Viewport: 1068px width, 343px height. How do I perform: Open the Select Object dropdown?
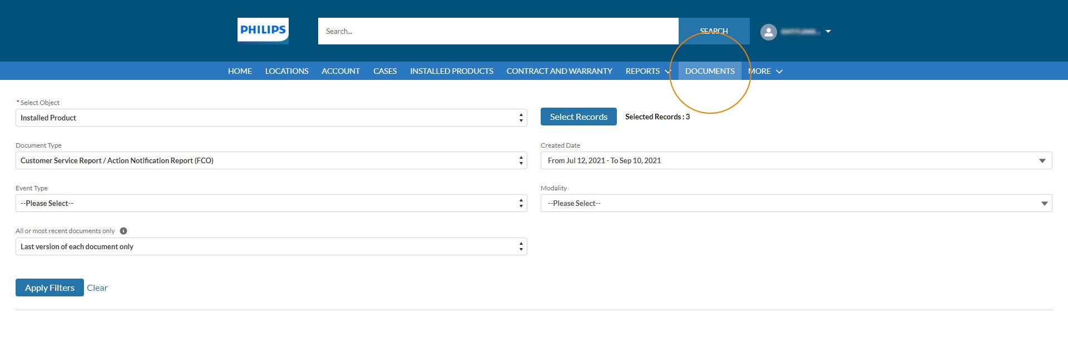(x=271, y=118)
